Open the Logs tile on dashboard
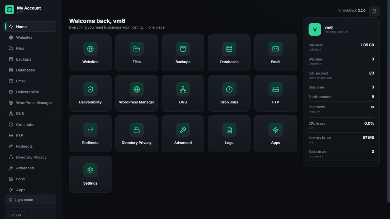 (x=229, y=134)
